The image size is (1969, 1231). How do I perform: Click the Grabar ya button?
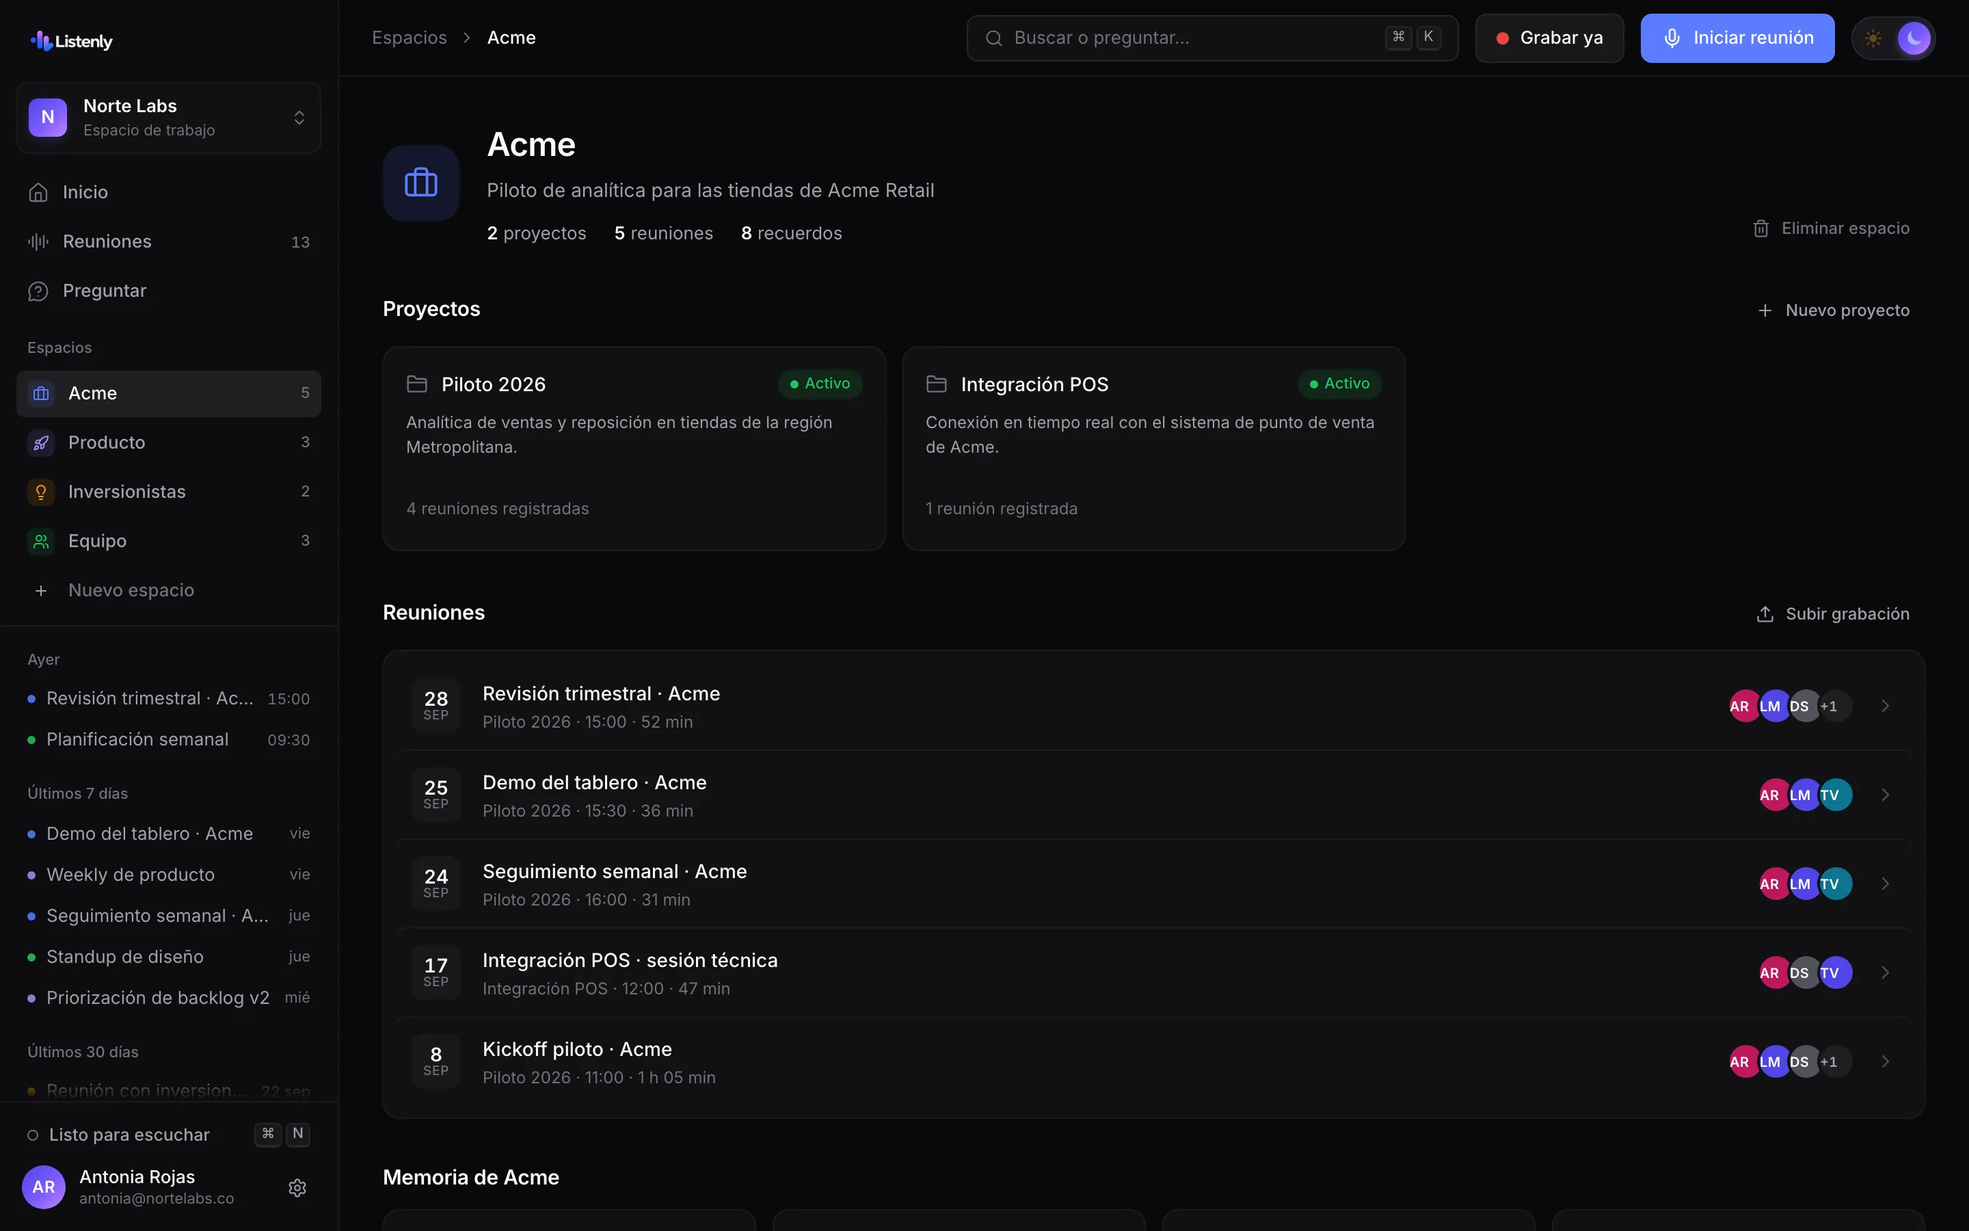coord(1549,38)
